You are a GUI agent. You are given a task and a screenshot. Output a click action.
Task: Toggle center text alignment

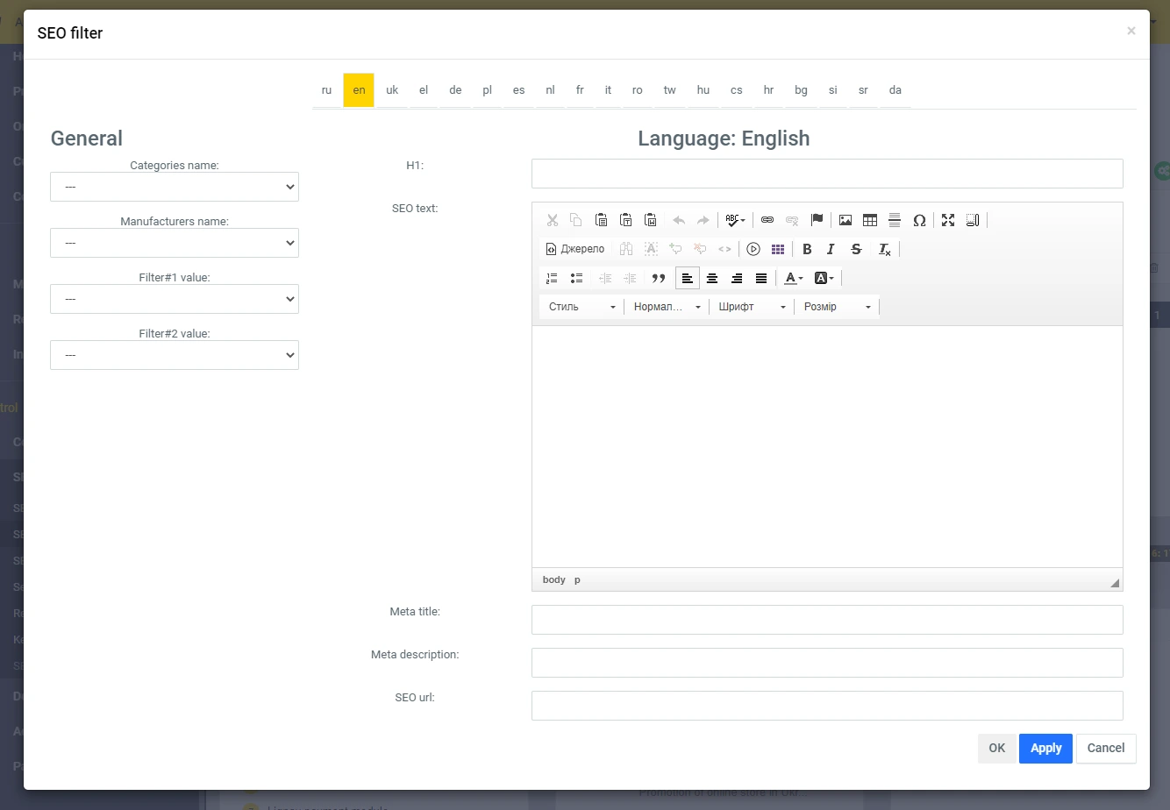point(712,278)
